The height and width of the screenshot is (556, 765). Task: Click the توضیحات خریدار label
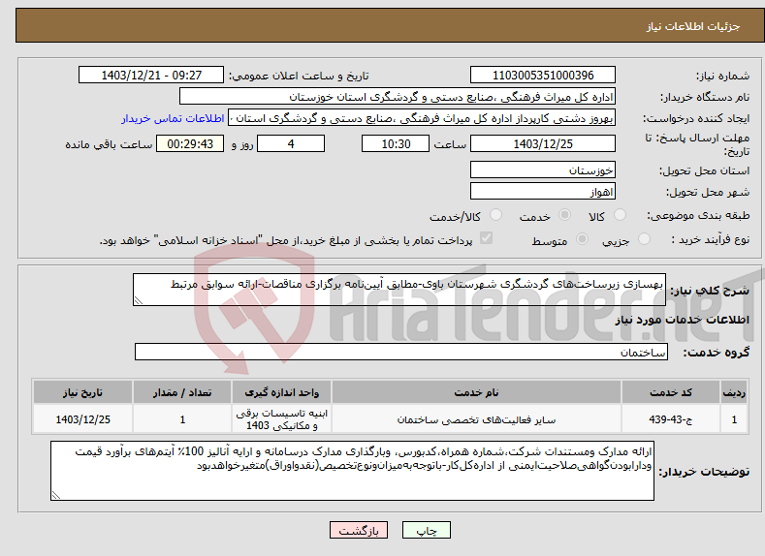click(x=705, y=472)
